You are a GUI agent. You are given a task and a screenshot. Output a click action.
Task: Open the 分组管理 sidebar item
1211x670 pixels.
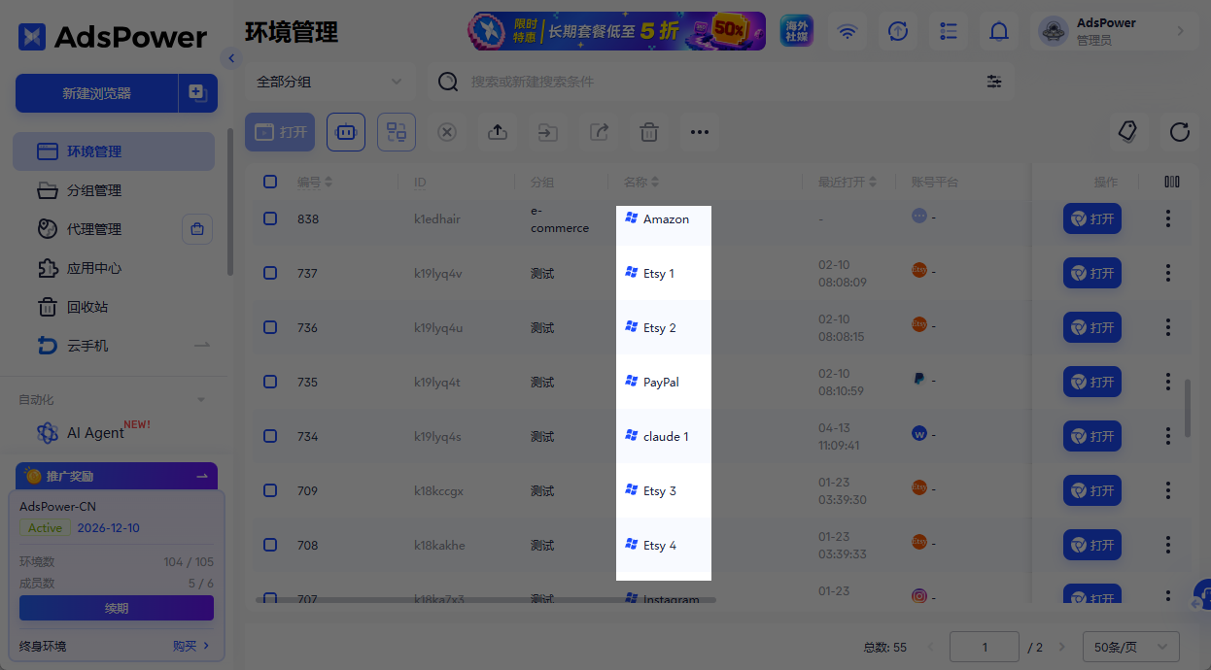pos(114,190)
